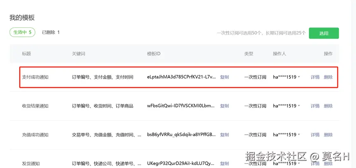Click the 模板ID column header
This screenshot has height=168, width=356.
[x=154, y=54]
